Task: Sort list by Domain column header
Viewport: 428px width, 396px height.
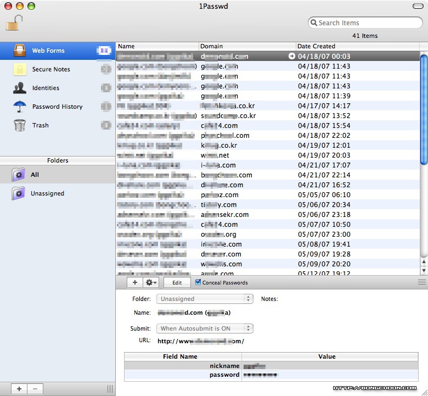Action: pos(247,46)
